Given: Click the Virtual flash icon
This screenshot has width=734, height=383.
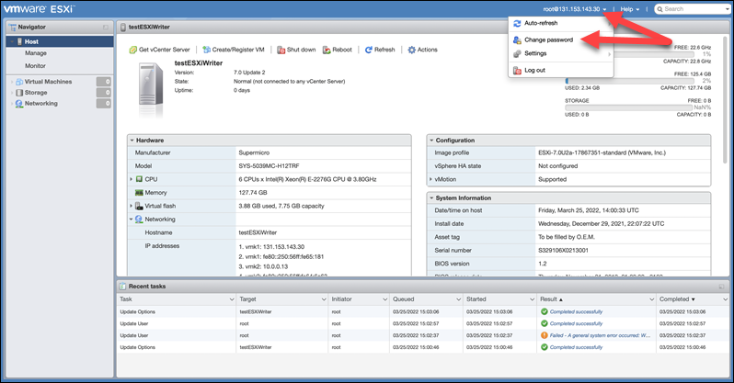Looking at the screenshot, I should pyautogui.click(x=139, y=206).
